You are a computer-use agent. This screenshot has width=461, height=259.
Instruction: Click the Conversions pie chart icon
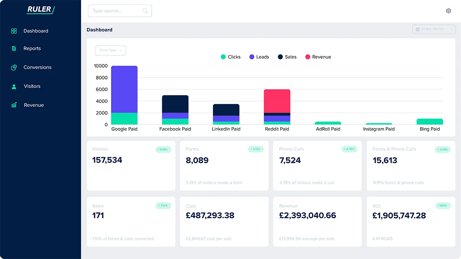(x=14, y=67)
